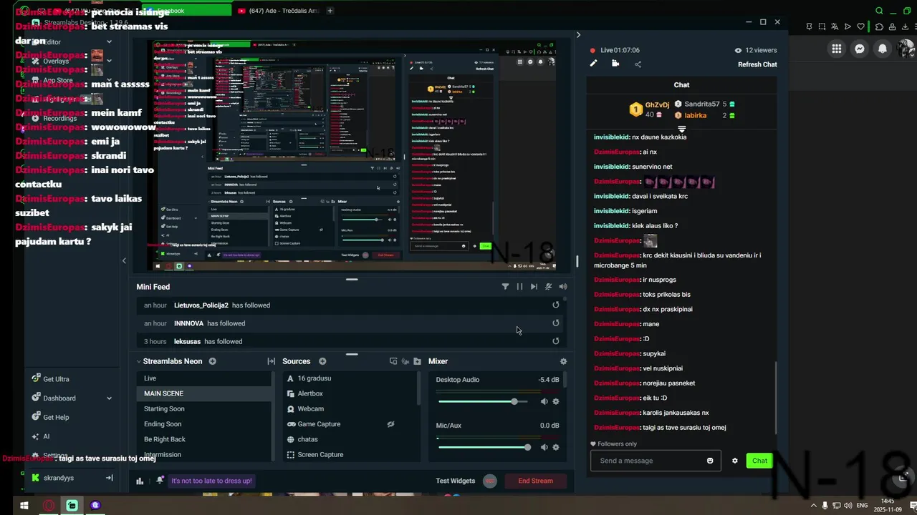Switch to the Ending Soon scene
The image size is (917, 515).
click(x=204, y=424)
